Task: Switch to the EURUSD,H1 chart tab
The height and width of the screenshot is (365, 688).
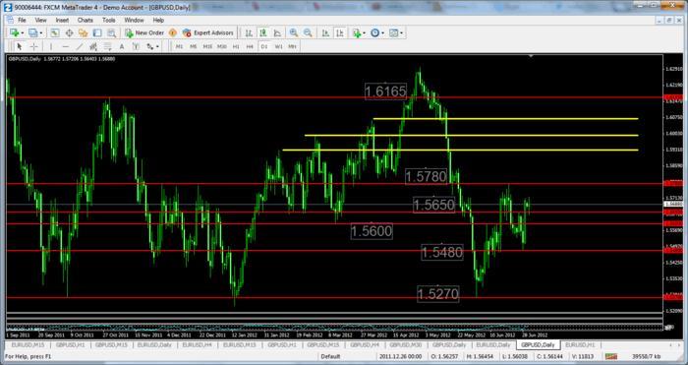Action: (580, 345)
